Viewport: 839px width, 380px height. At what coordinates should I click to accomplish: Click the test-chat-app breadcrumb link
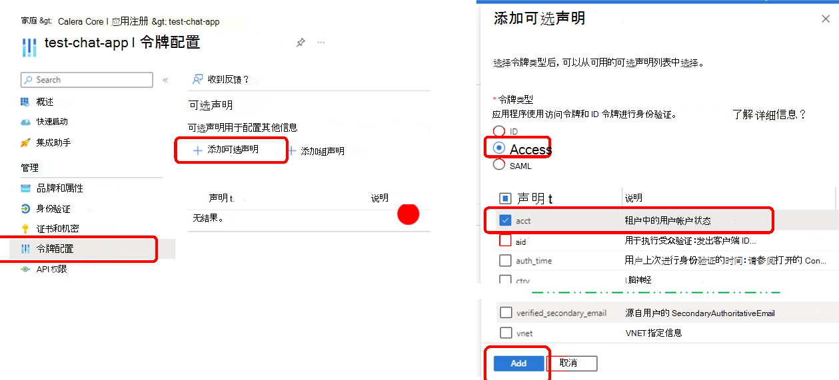coord(194,22)
